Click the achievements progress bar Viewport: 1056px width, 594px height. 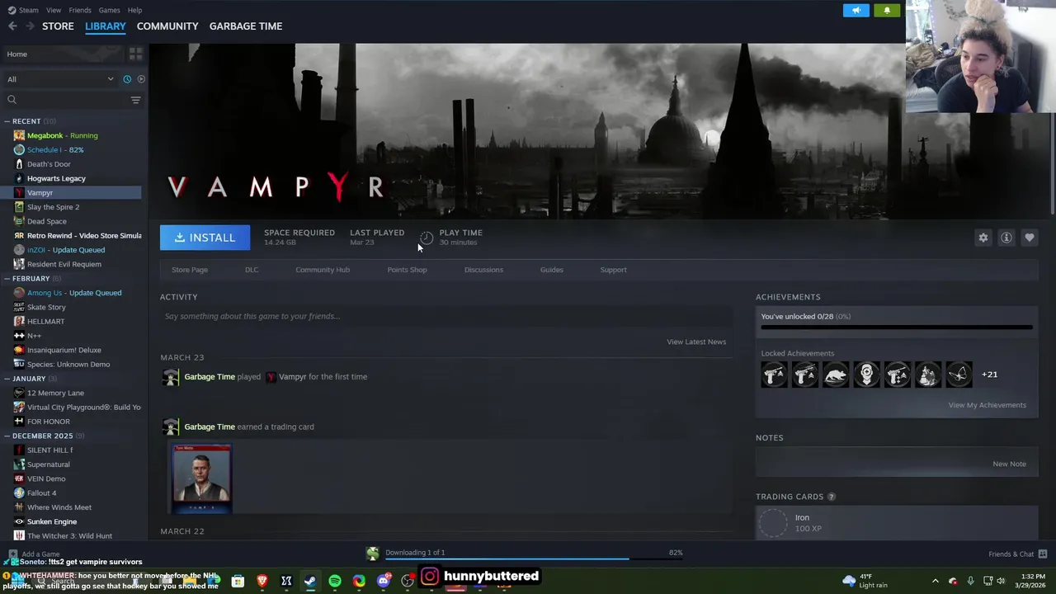897,328
